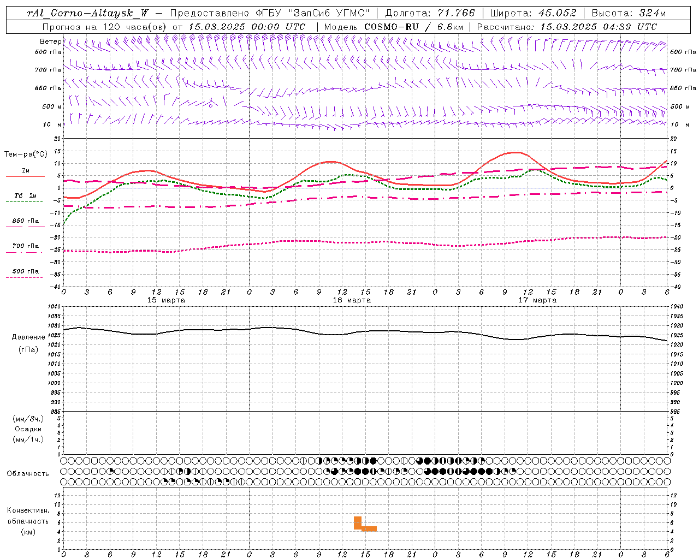Click the Осадки panel label

point(28,429)
